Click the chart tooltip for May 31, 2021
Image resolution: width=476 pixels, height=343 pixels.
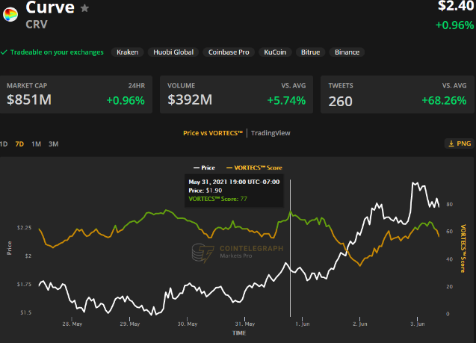pos(234,191)
